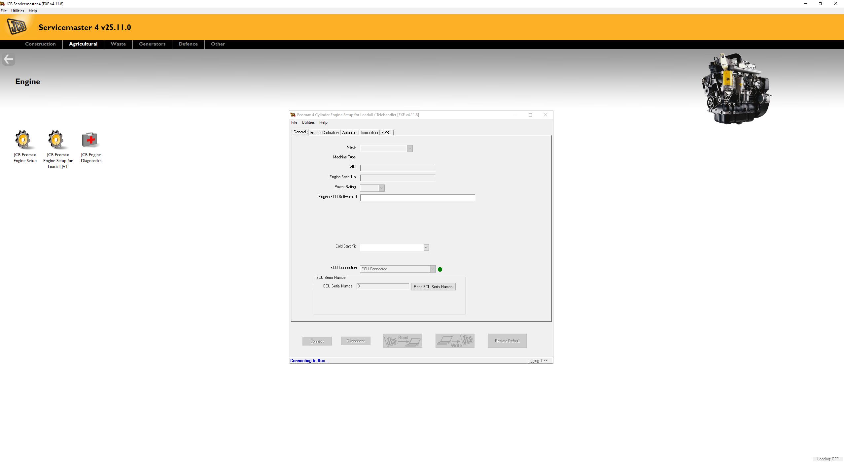
Task: Click the Disconnect button
Action: (355, 341)
